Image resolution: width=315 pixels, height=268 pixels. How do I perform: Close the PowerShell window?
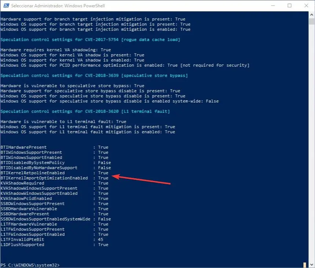point(306,5)
